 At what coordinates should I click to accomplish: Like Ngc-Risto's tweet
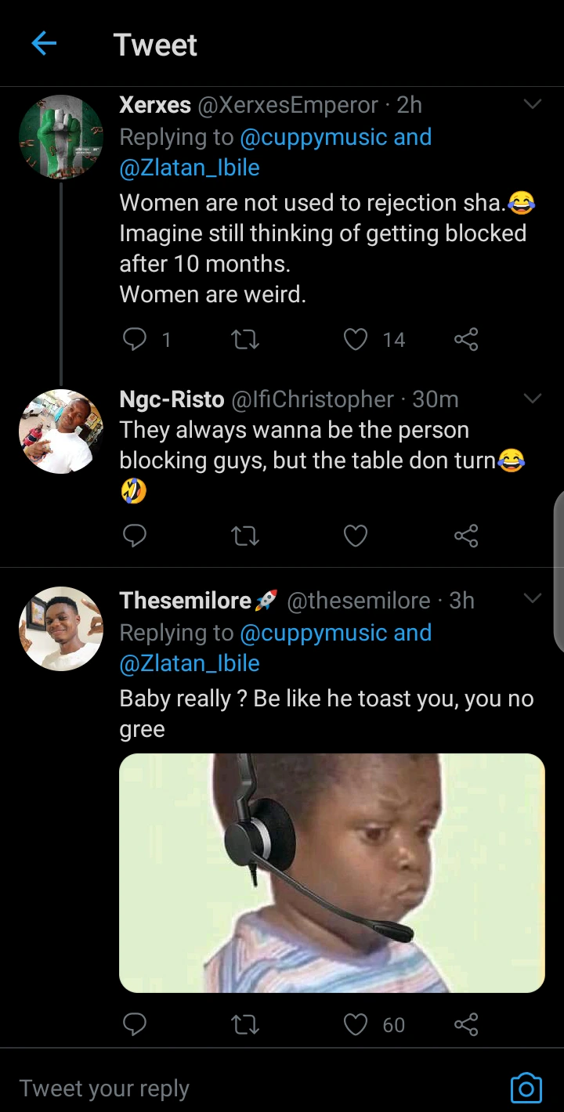(356, 536)
